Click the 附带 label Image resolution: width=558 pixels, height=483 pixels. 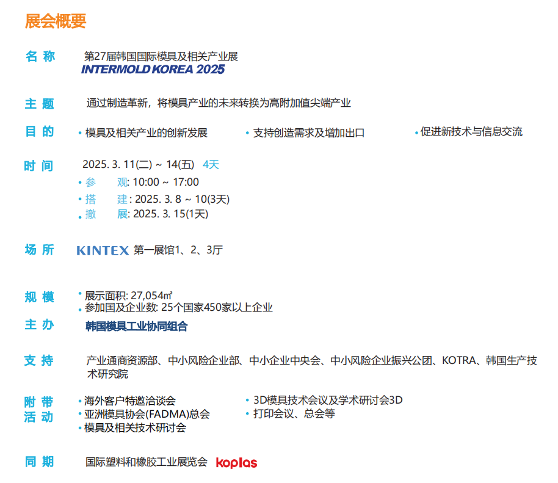39,402
